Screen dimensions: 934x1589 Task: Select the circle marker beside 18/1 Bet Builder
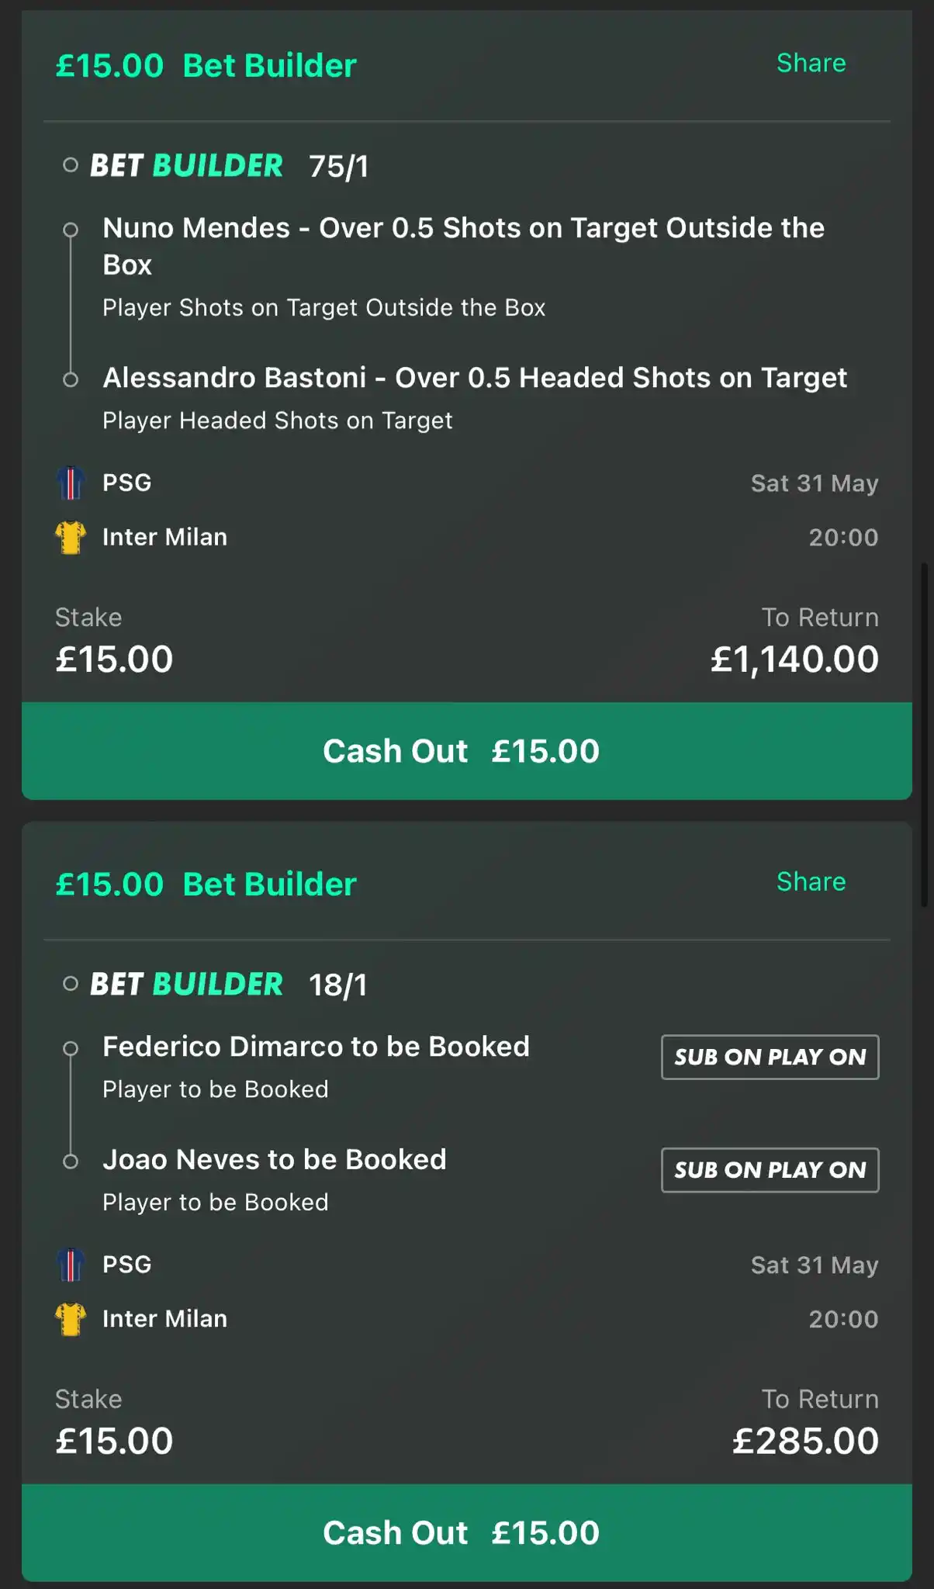click(x=71, y=984)
